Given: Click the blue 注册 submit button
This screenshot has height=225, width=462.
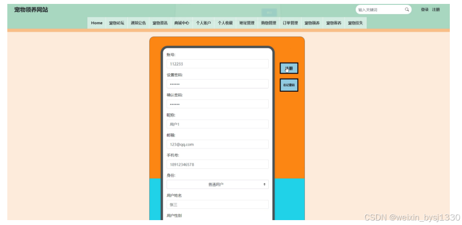Looking at the screenshot, I should pos(289,68).
